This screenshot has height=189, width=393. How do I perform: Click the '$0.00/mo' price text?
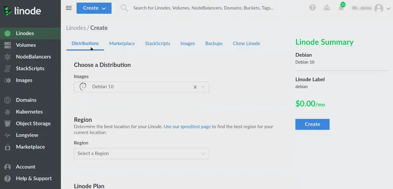(x=310, y=104)
